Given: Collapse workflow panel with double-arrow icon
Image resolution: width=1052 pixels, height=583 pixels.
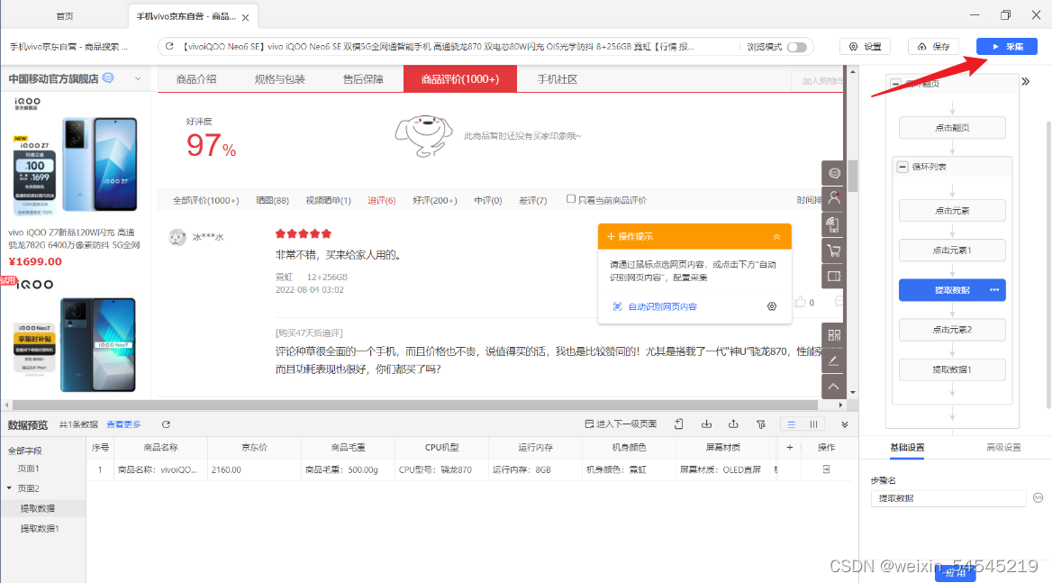Looking at the screenshot, I should pyautogui.click(x=1025, y=81).
